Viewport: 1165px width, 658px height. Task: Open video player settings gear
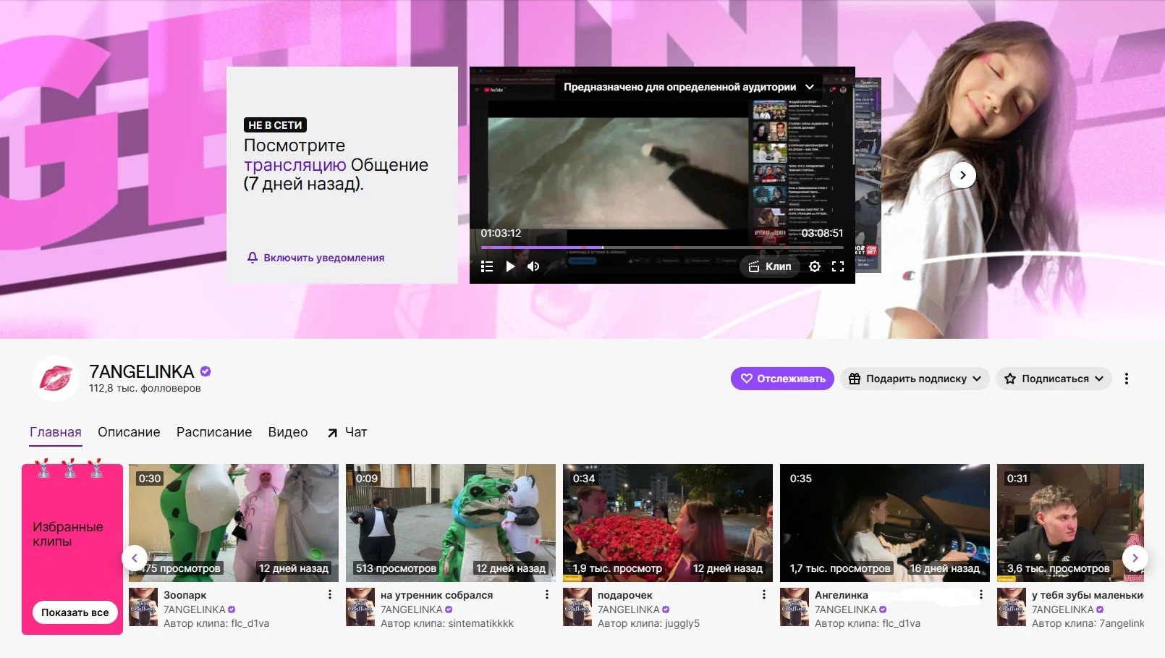pyautogui.click(x=815, y=266)
